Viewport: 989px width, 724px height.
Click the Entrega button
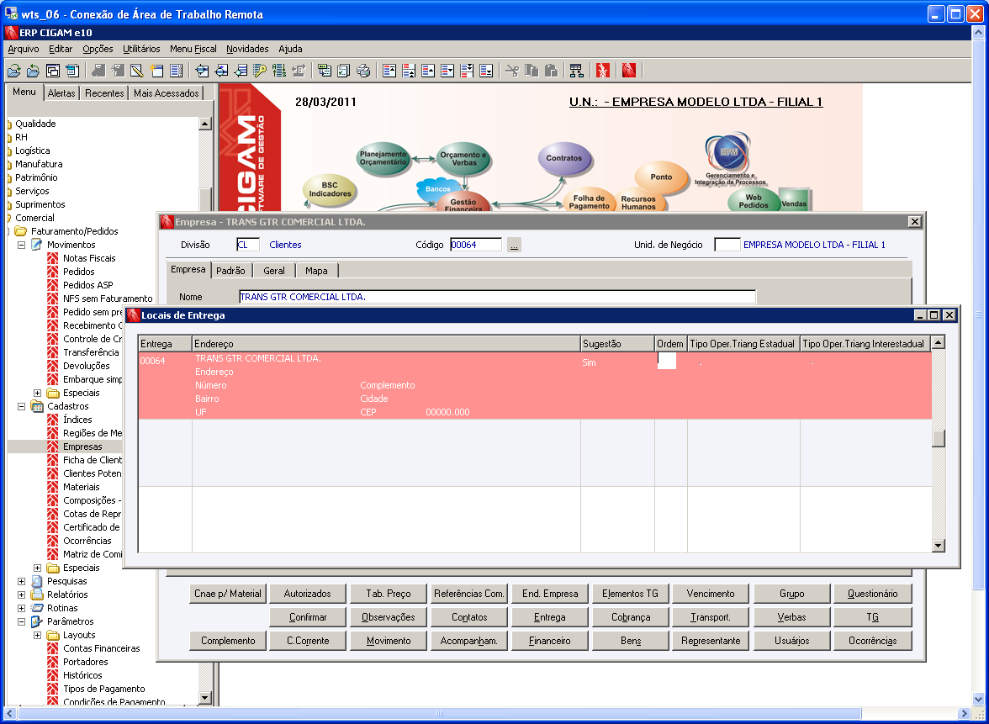pos(549,617)
